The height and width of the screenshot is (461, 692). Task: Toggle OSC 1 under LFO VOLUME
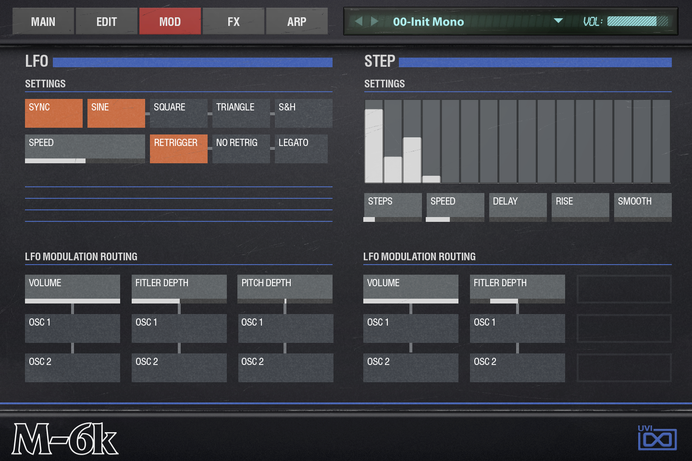tap(73, 328)
